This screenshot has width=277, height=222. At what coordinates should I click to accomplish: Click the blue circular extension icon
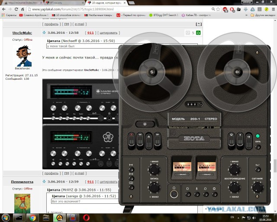[252, 9]
